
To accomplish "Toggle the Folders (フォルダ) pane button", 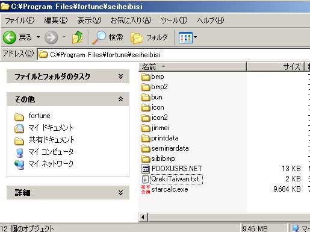I will [x=149, y=37].
